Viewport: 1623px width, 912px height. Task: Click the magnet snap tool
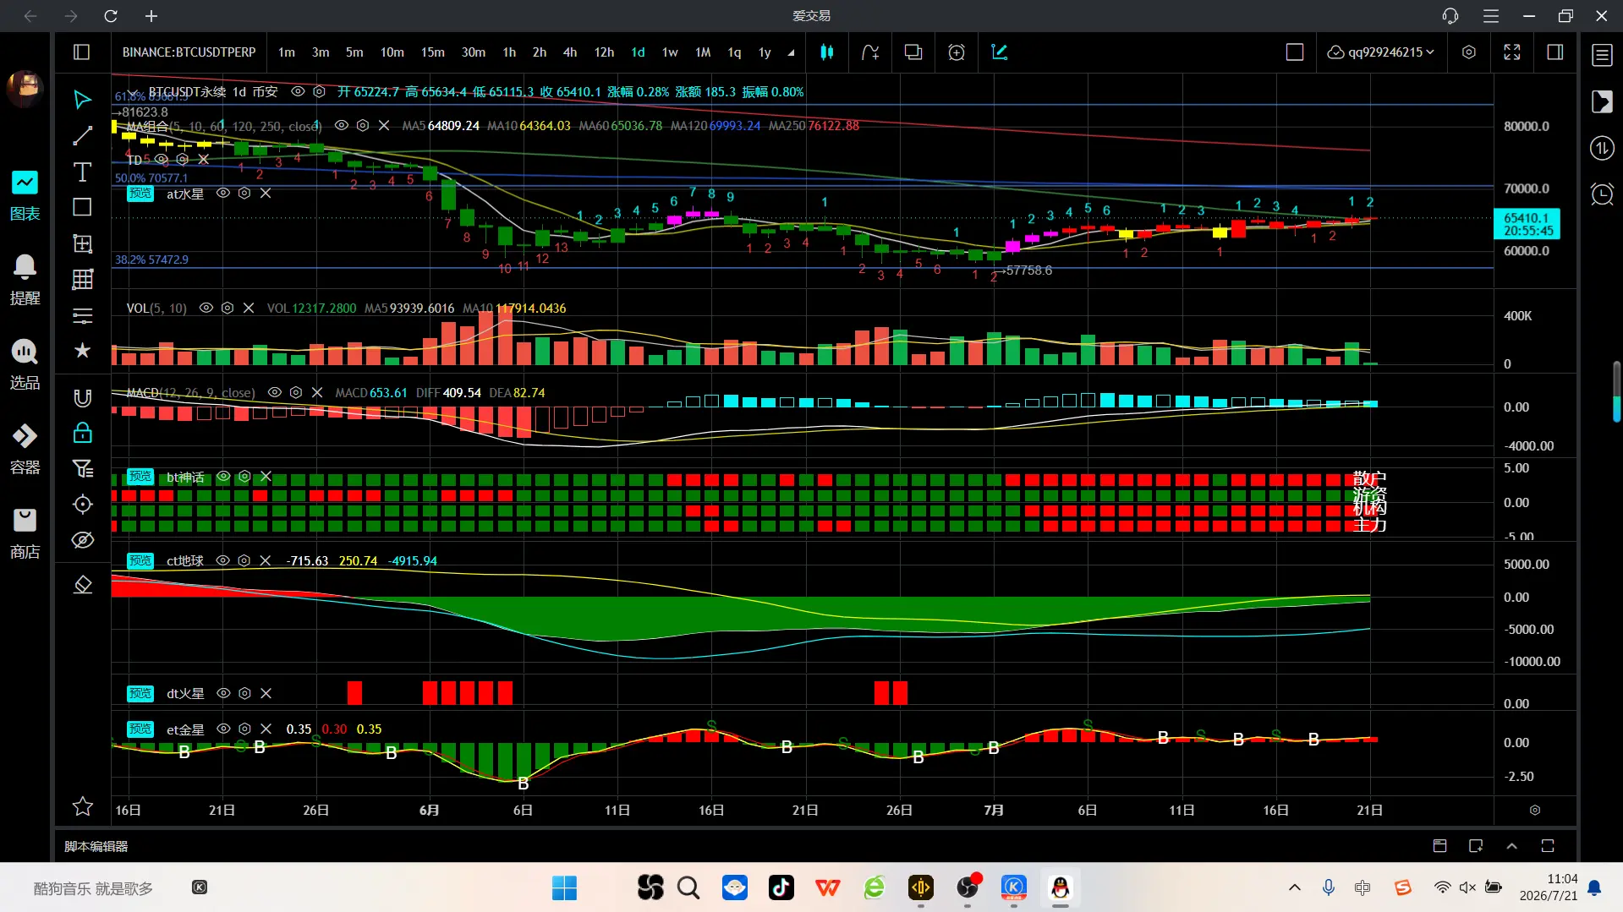[x=82, y=398]
